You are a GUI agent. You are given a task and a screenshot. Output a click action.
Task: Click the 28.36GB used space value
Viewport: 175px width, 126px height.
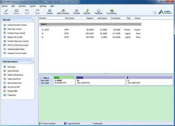[103, 34]
